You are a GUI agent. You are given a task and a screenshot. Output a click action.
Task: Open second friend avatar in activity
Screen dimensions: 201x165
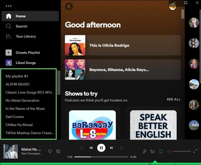(194, 43)
